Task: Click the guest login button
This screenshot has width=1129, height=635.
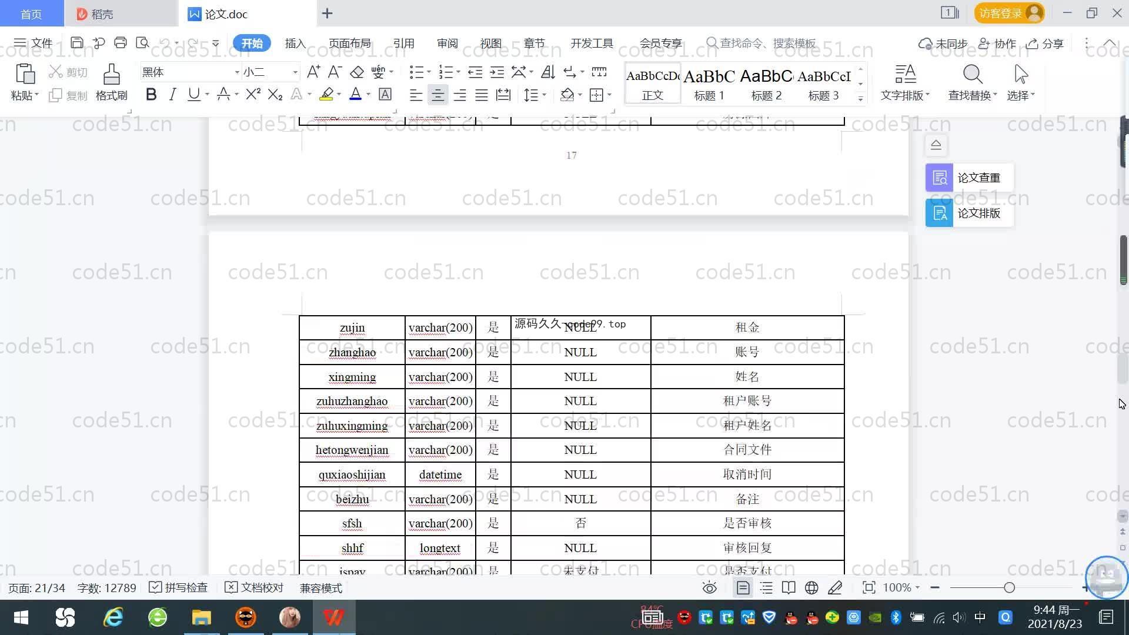Action: tap(1009, 13)
